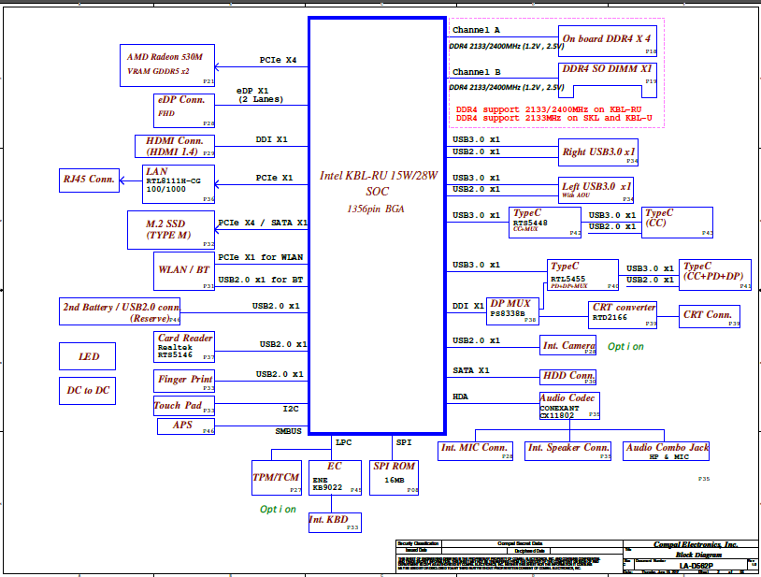
Task: Select the On board DDR4 X 4 block
Action: pos(608,41)
